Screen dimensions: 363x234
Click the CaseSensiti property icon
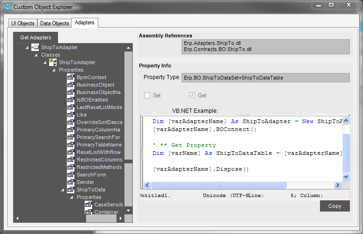coord(88,205)
